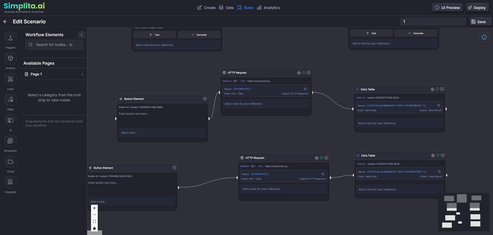Click the green check toggle on the HTTP Request node
Image resolution: width=493 pixels, height=235 pixels.
(x=304, y=73)
